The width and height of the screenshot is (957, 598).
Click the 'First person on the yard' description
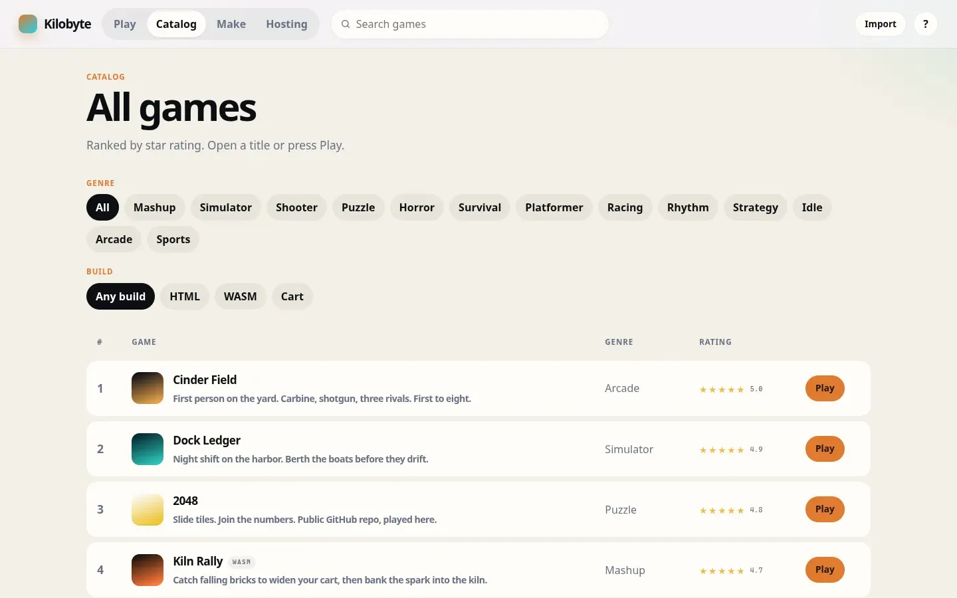coord(322,399)
